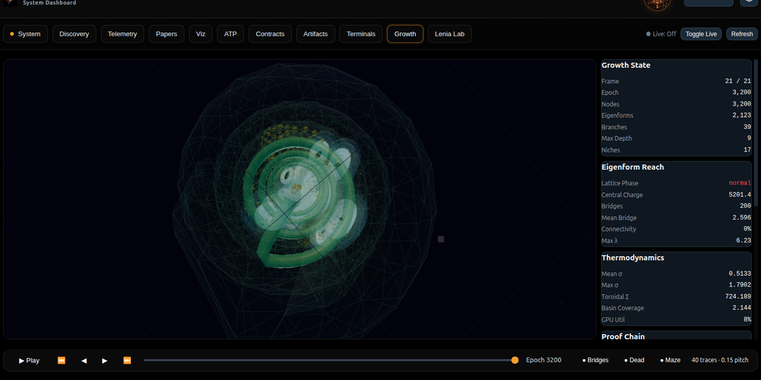
Task: Toggle the Bridges overlay
Action: coord(595,360)
